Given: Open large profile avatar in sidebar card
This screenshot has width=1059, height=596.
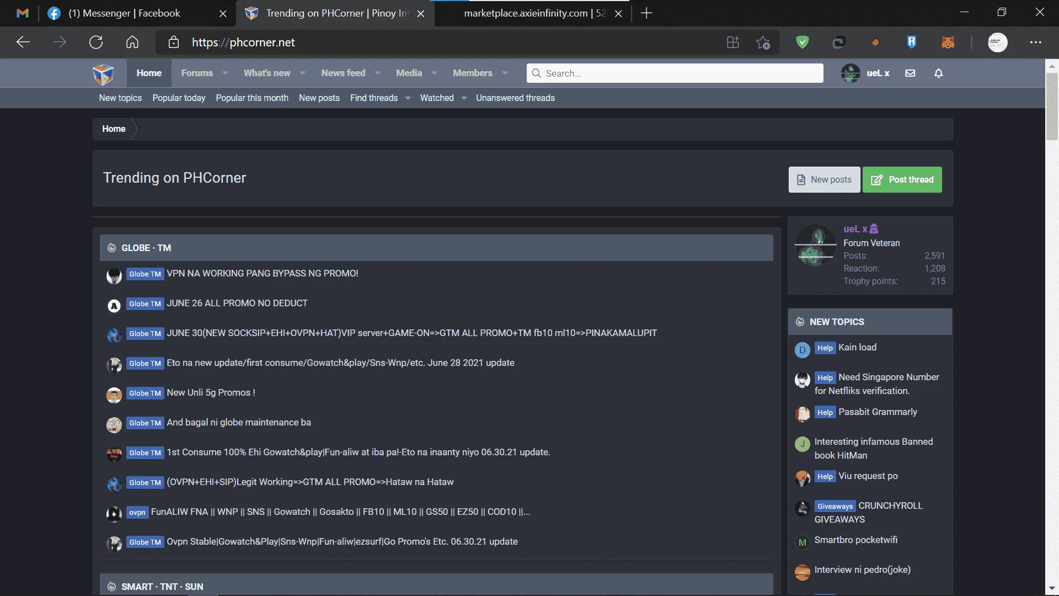Looking at the screenshot, I should [815, 245].
